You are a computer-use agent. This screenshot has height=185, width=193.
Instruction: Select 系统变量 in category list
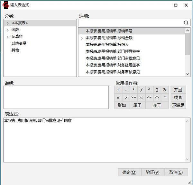(19, 43)
